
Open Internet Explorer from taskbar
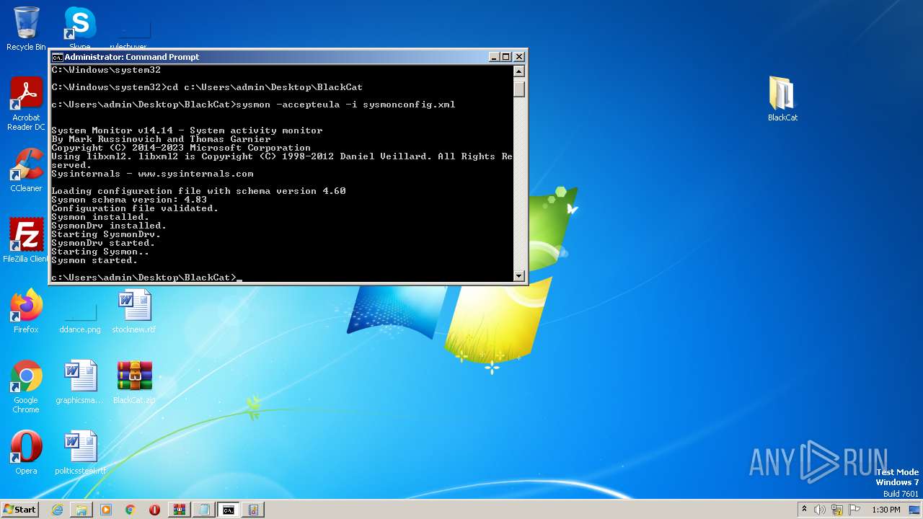57,510
